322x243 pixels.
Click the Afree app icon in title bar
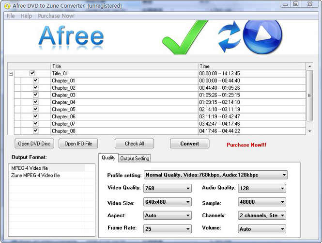pyautogui.click(x=7, y=6)
